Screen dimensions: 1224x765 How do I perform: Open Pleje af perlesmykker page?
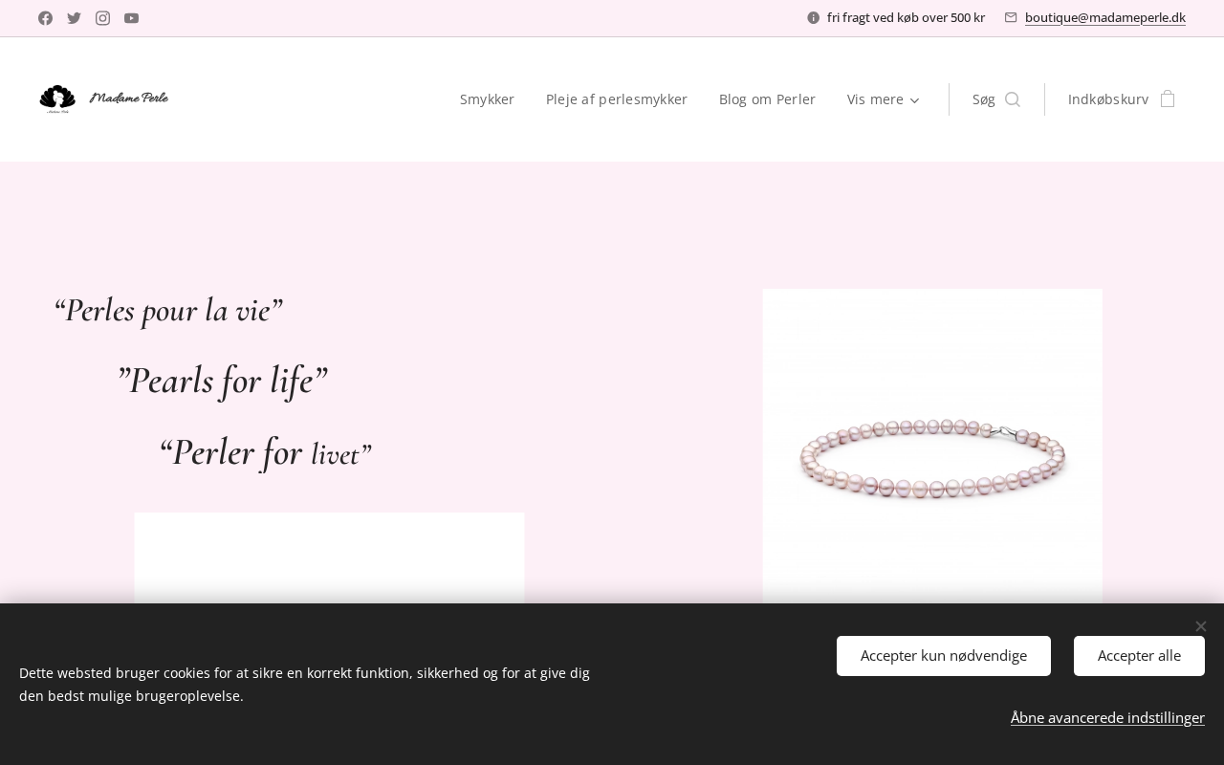pos(617,99)
